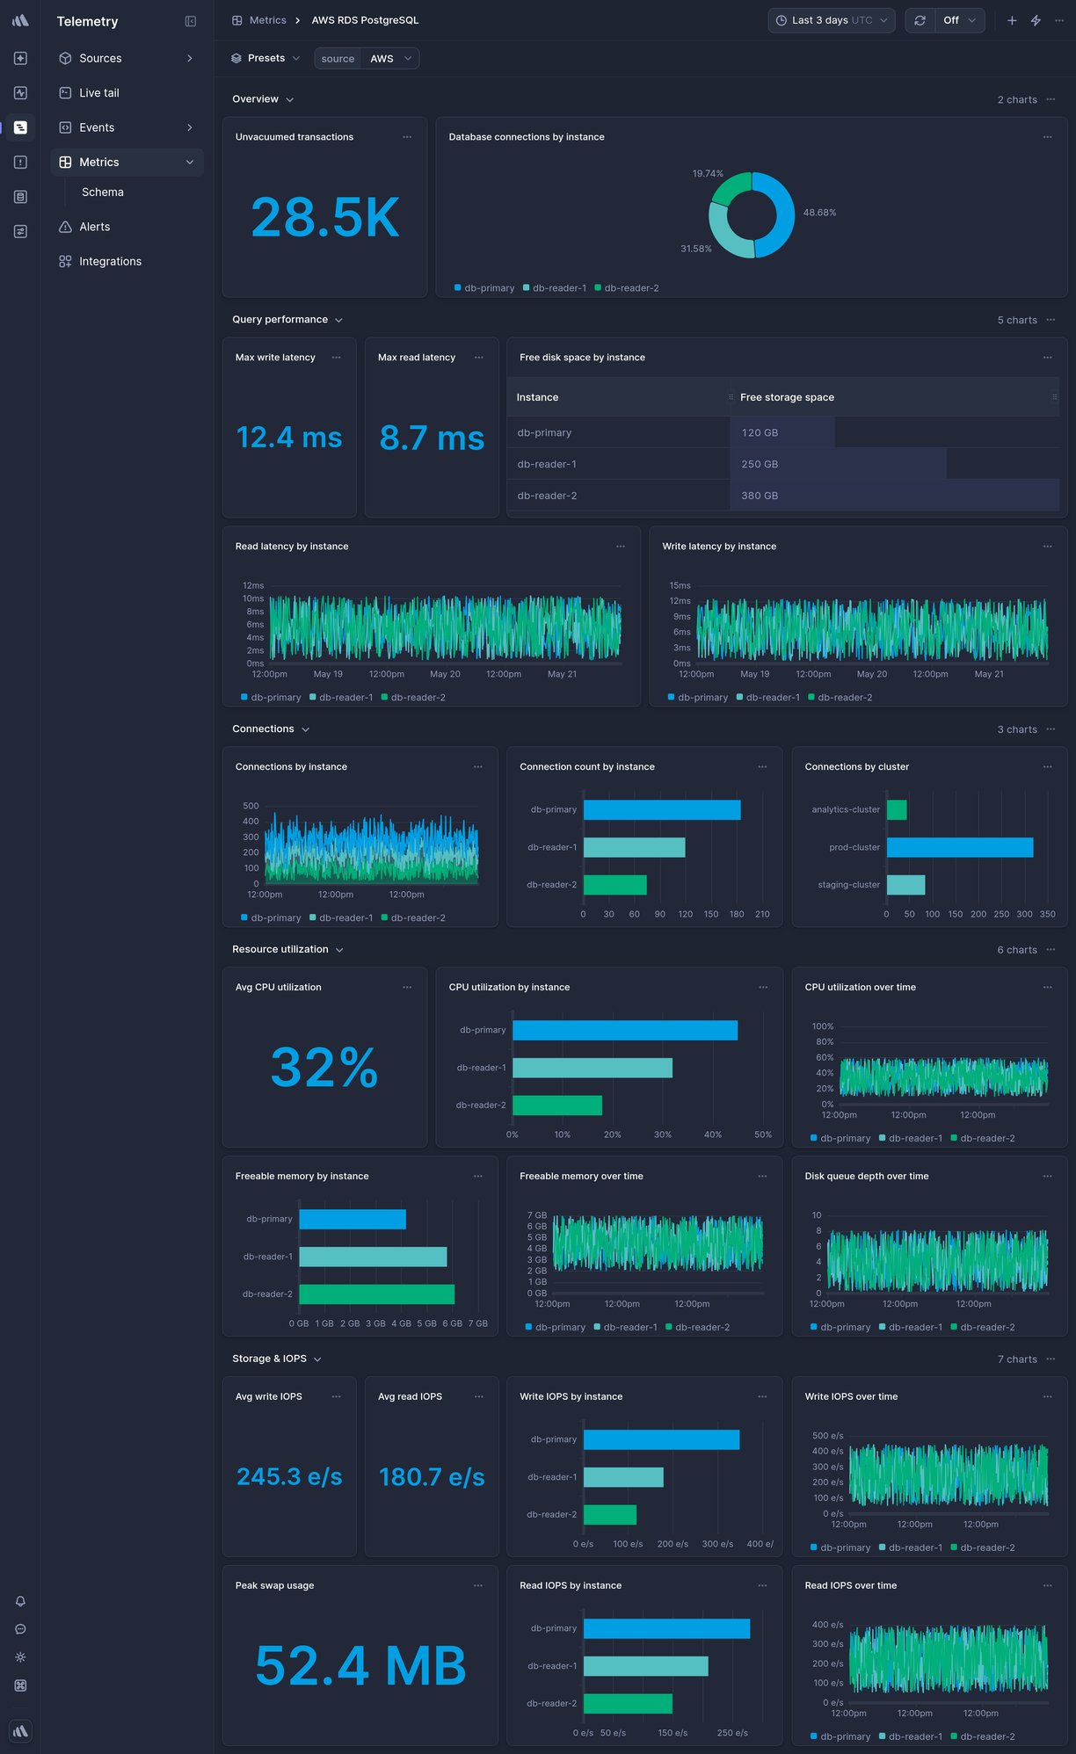Go to Alerts page

(95, 227)
